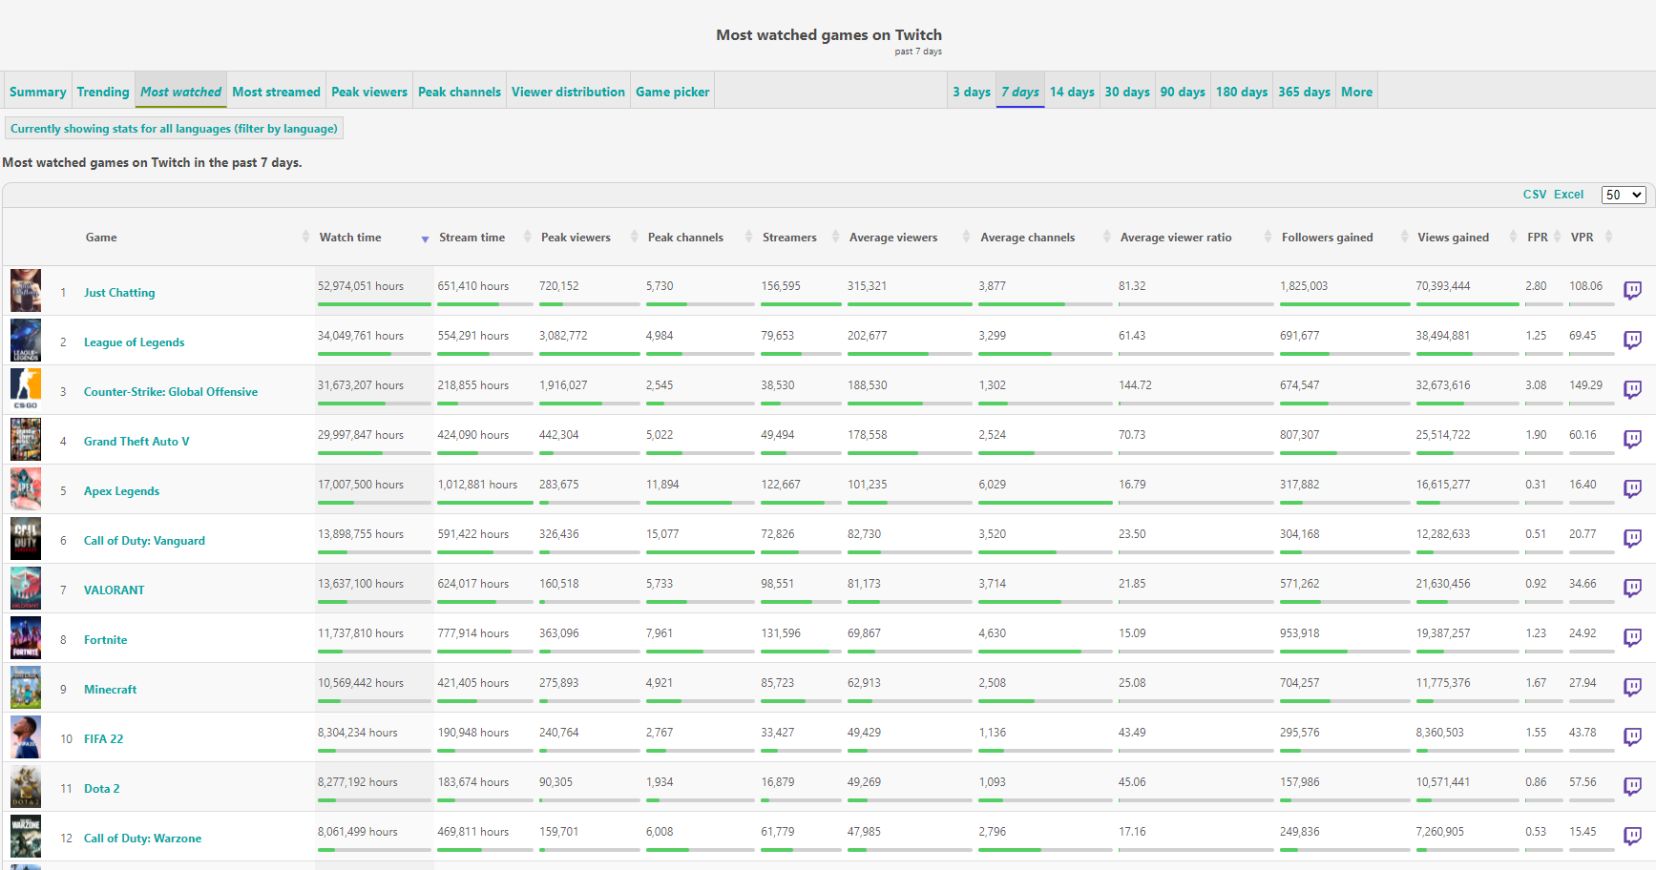Screen dimensions: 1656x870
Task: Open Twitch icon in FIFA 22 row
Action: [x=1632, y=736]
